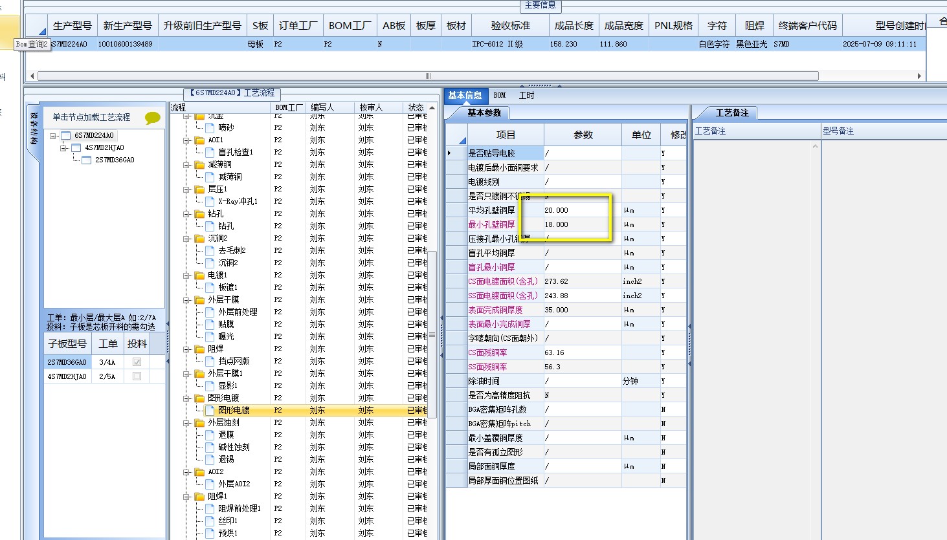Click the 钻孔 folder icon
The width and height of the screenshot is (947, 540).
click(200, 214)
